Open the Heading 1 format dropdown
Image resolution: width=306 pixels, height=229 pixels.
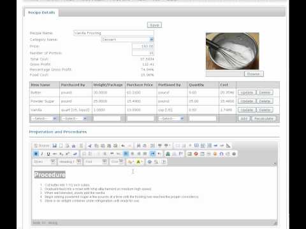(69, 162)
